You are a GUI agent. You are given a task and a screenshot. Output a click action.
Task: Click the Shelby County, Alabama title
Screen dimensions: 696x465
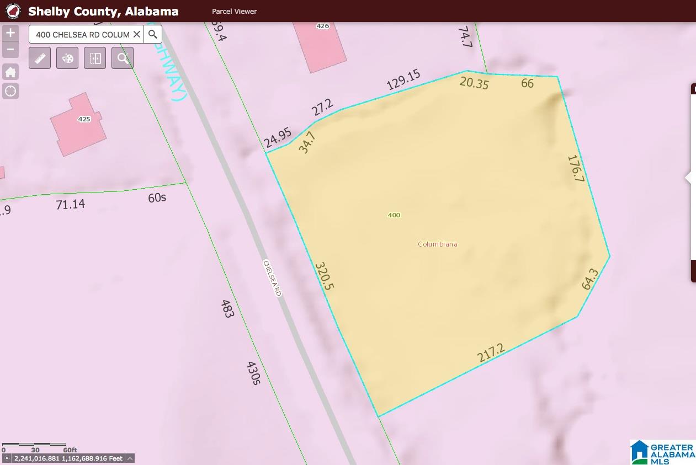coord(103,11)
